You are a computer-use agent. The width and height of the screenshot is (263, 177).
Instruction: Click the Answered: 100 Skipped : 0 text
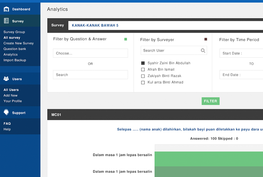[x=214, y=138]
